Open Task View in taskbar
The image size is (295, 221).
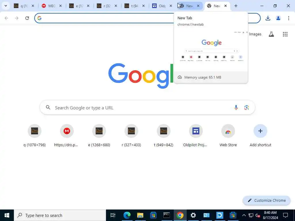(x=113, y=215)
